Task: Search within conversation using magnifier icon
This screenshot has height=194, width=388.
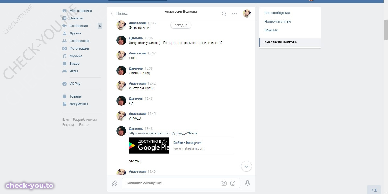Action: coord(224,14)
